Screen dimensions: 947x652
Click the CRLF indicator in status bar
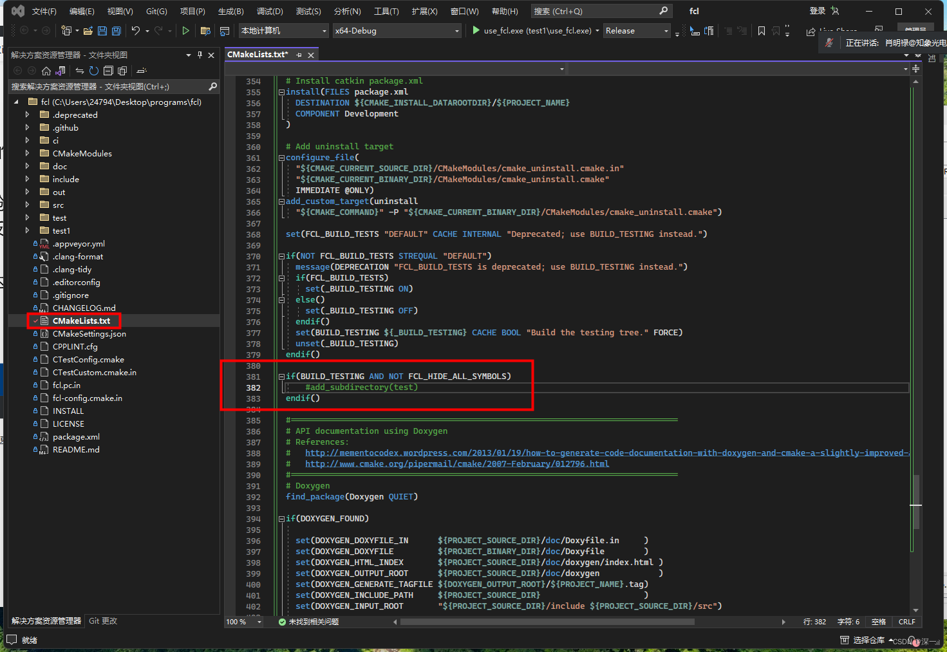[906, 621]
